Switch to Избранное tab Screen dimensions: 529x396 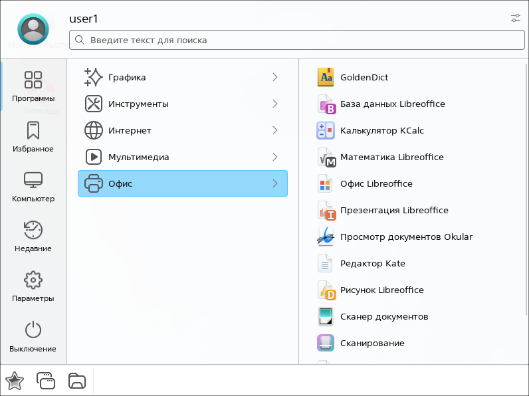33,137
